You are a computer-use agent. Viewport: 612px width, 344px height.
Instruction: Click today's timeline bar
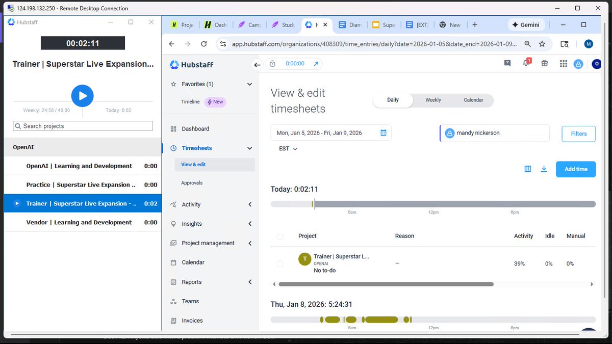433,204
